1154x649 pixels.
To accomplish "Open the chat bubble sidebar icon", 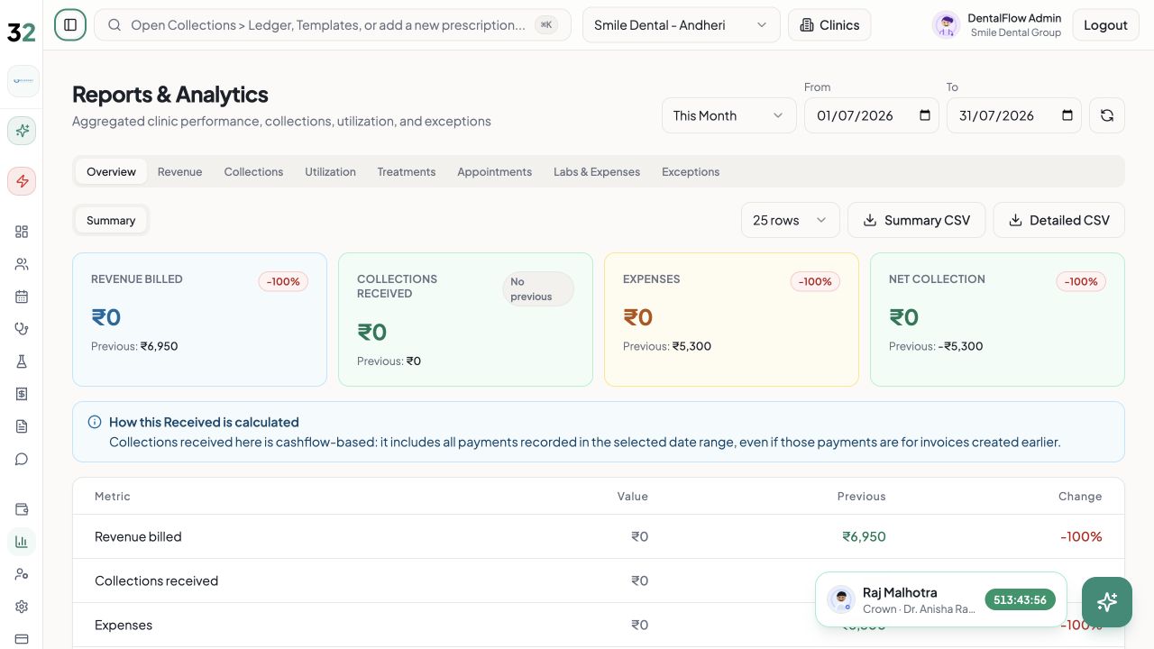I will click(22, 459).
